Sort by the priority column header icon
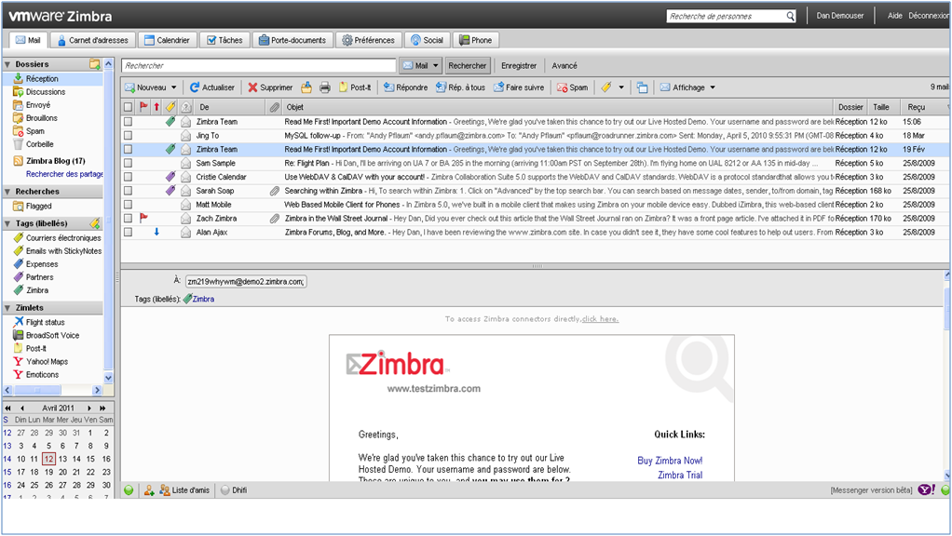The image size is (952, 536). (x=156, y=107)
